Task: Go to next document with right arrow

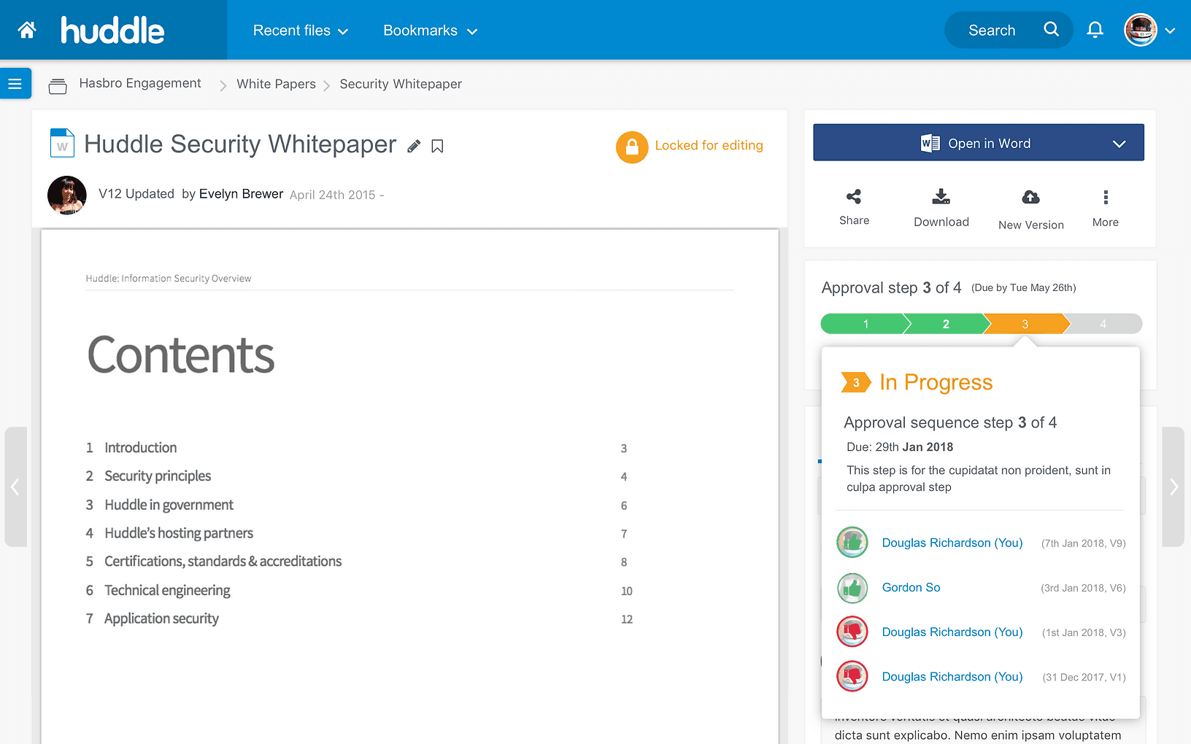Action: [1173, 487]
